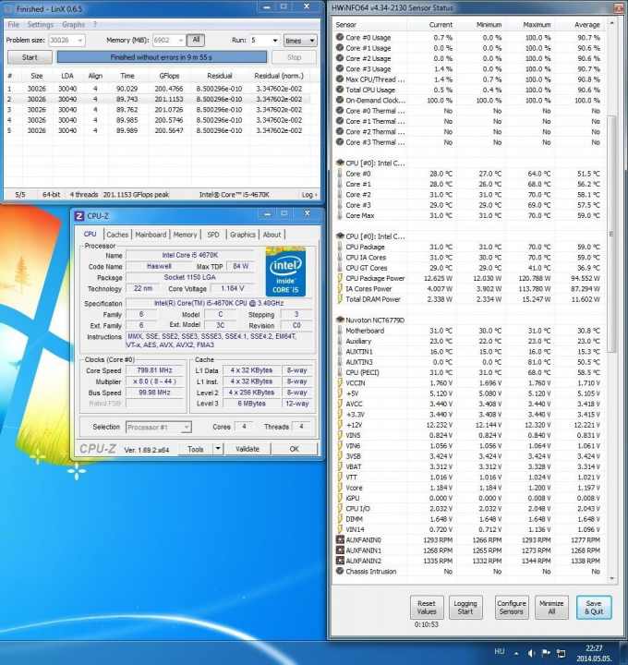628x665 pixels.
Task: Click the Intel Core i5 badge in CPU-Z
Action: [x=285, y=272]
